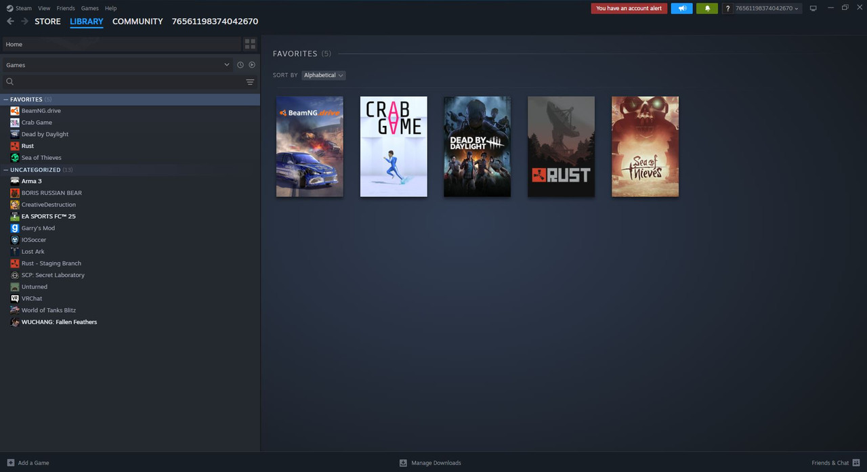Open the Friends & Chat text link
The width and height of the screenshot is (867, 472).
(830, 463)
